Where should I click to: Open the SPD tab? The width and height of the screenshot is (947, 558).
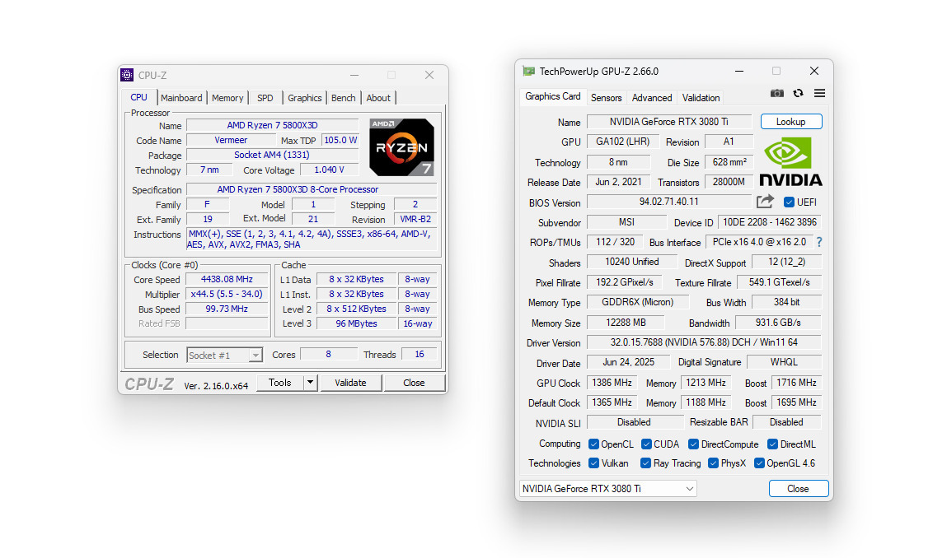(x=265, y=98)
